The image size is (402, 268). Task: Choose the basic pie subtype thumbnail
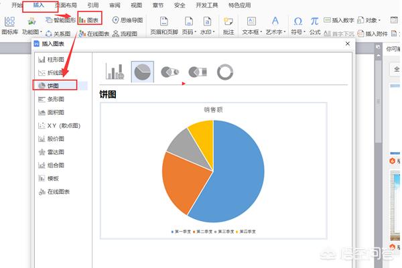(143, 72)
